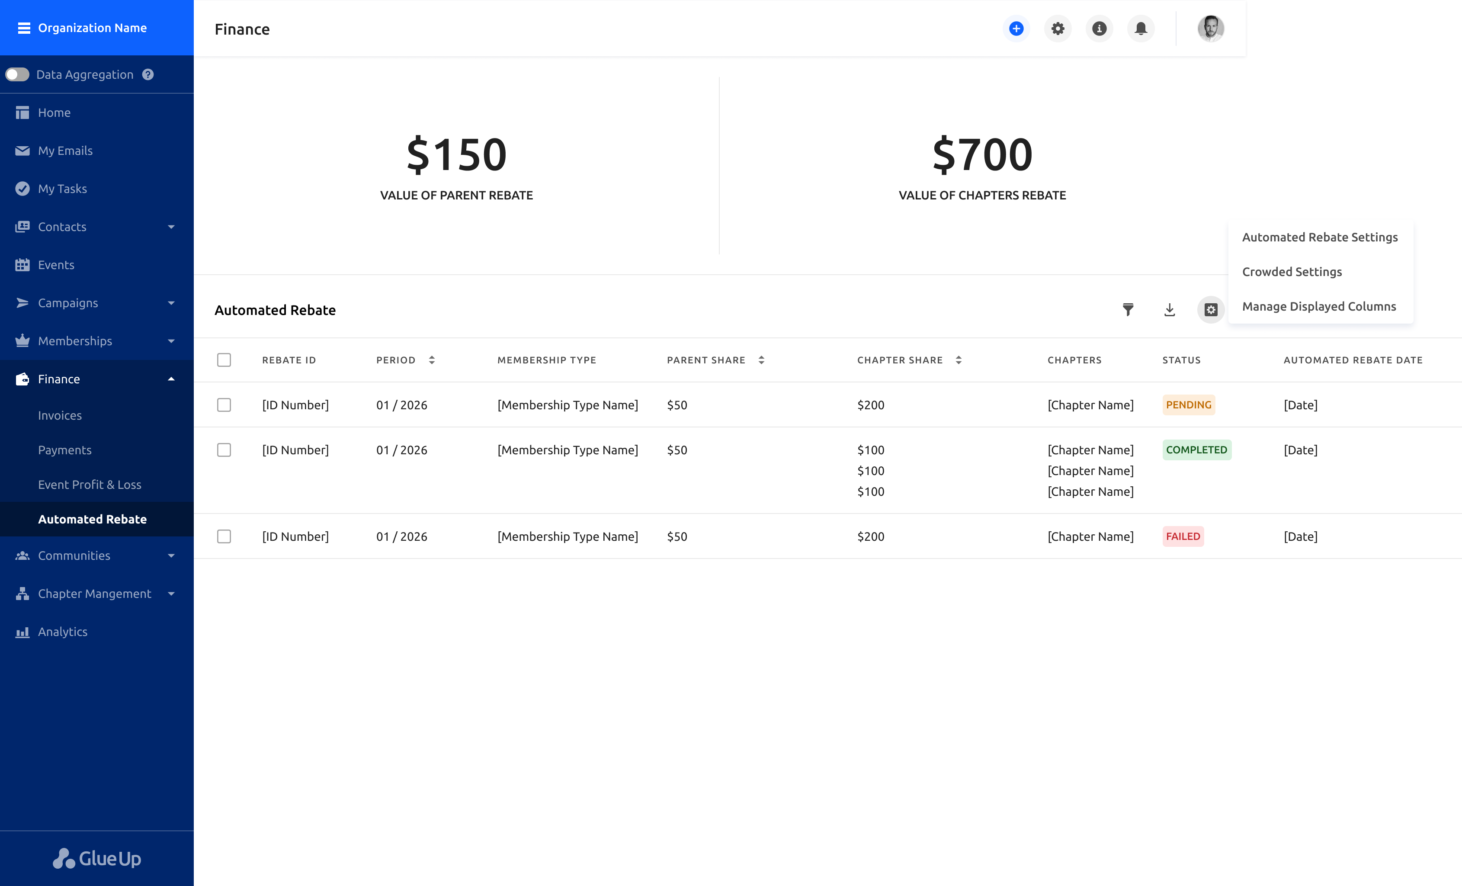
Task: Check the Completed rebate row checkbox
Action: 224,450
